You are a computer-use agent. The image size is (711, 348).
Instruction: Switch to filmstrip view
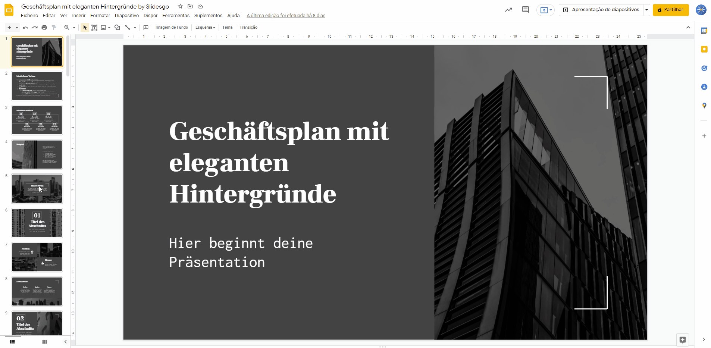[12, 342]
